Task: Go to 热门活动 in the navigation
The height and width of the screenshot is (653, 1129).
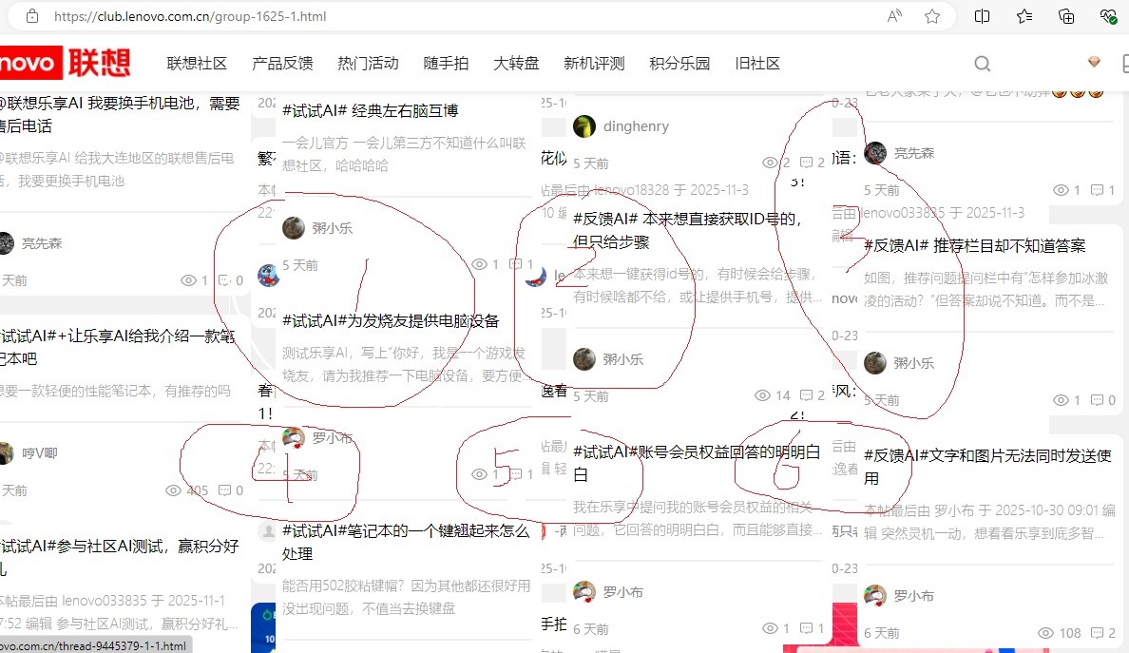Action: tap(368, 64)
